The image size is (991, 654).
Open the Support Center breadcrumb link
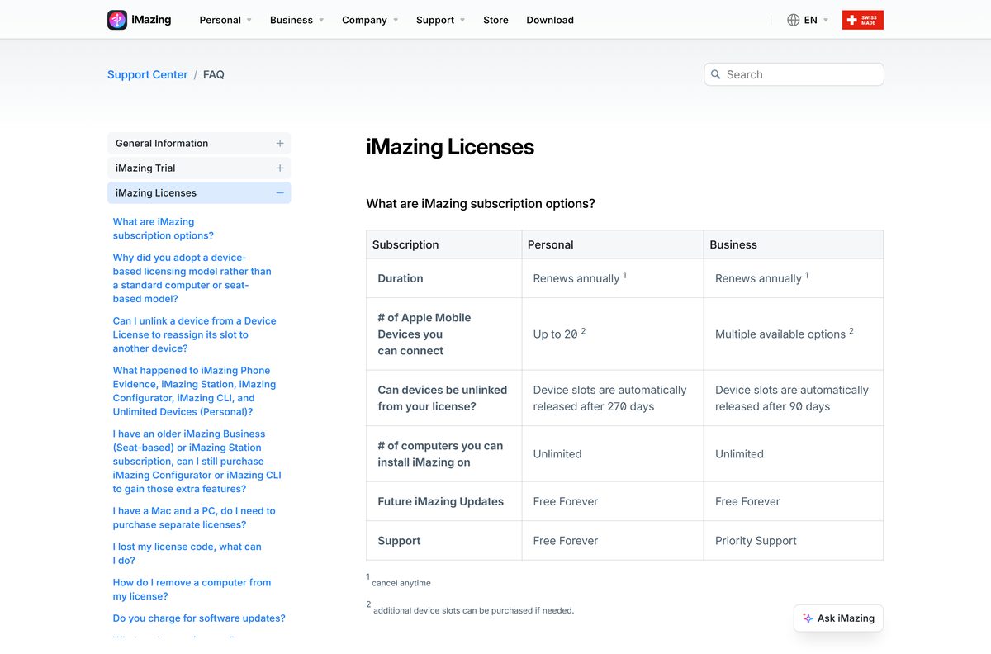[x=148, y=74]
